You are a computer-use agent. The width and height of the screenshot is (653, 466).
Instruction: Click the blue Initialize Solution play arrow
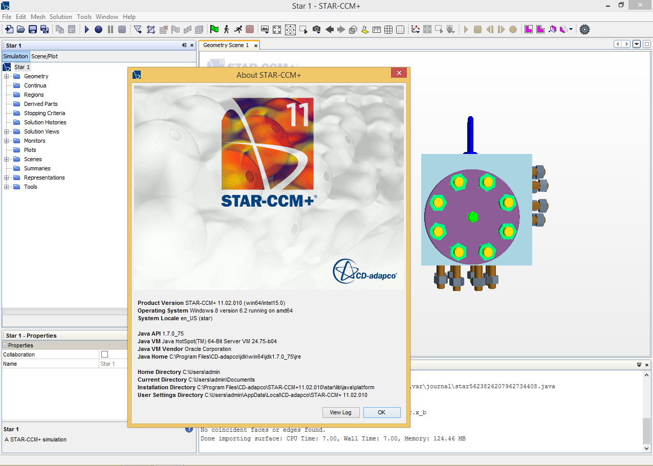87,30
